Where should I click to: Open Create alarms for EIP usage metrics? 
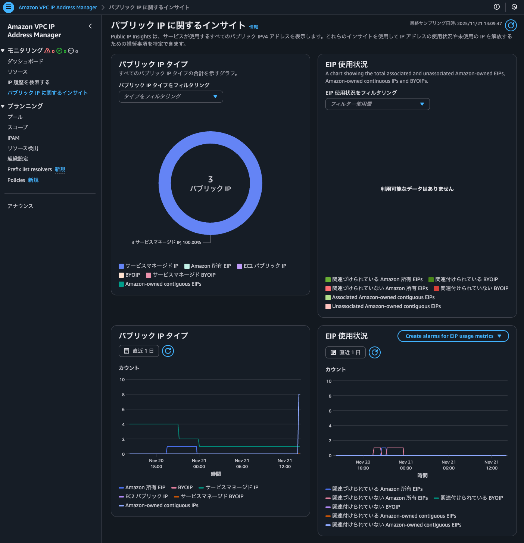click(x=453, y=336)
